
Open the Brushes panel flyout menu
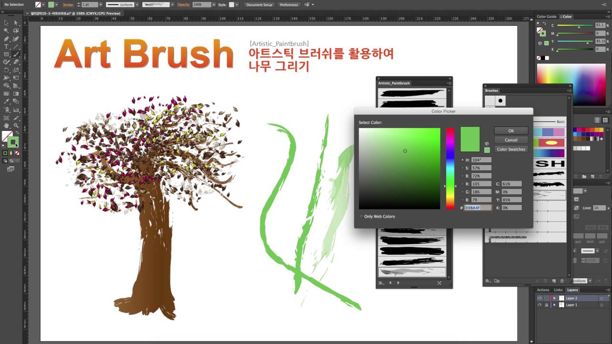pyautogui.click(x=569, y=90)
